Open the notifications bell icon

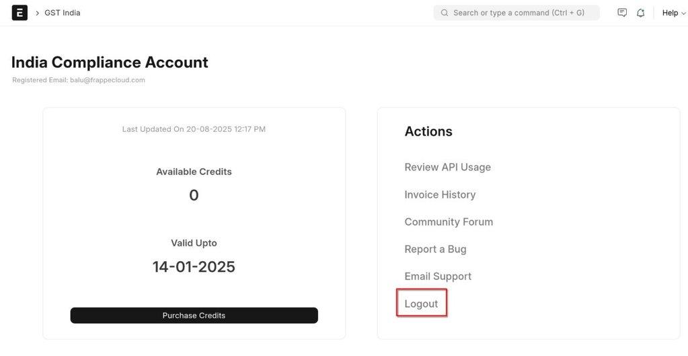(x=641, y=13)
